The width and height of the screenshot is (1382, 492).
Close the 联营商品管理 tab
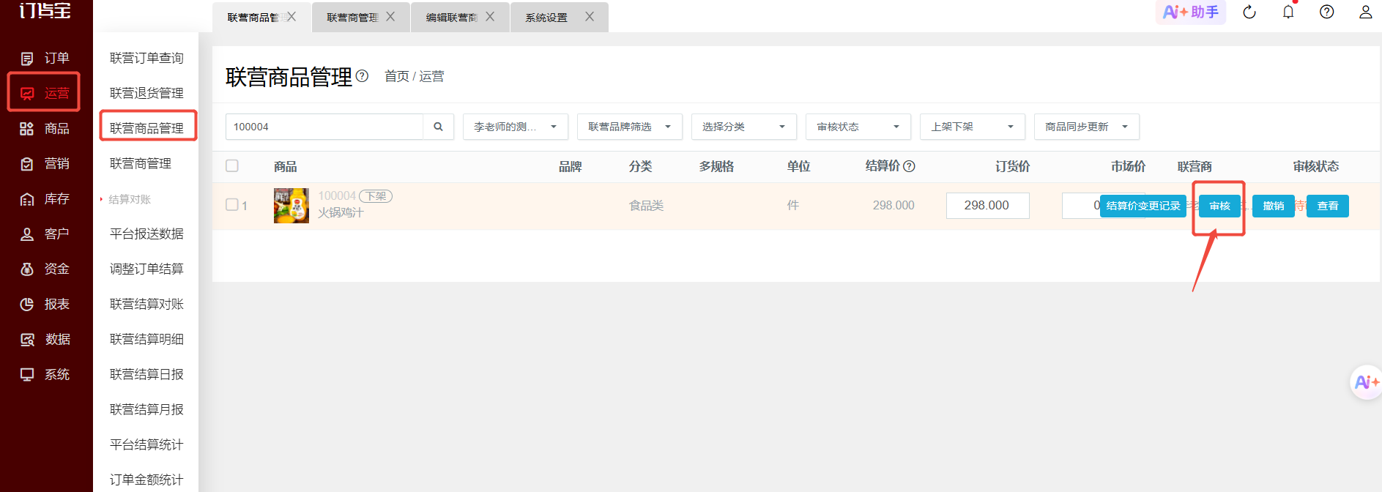click(291, 17)
